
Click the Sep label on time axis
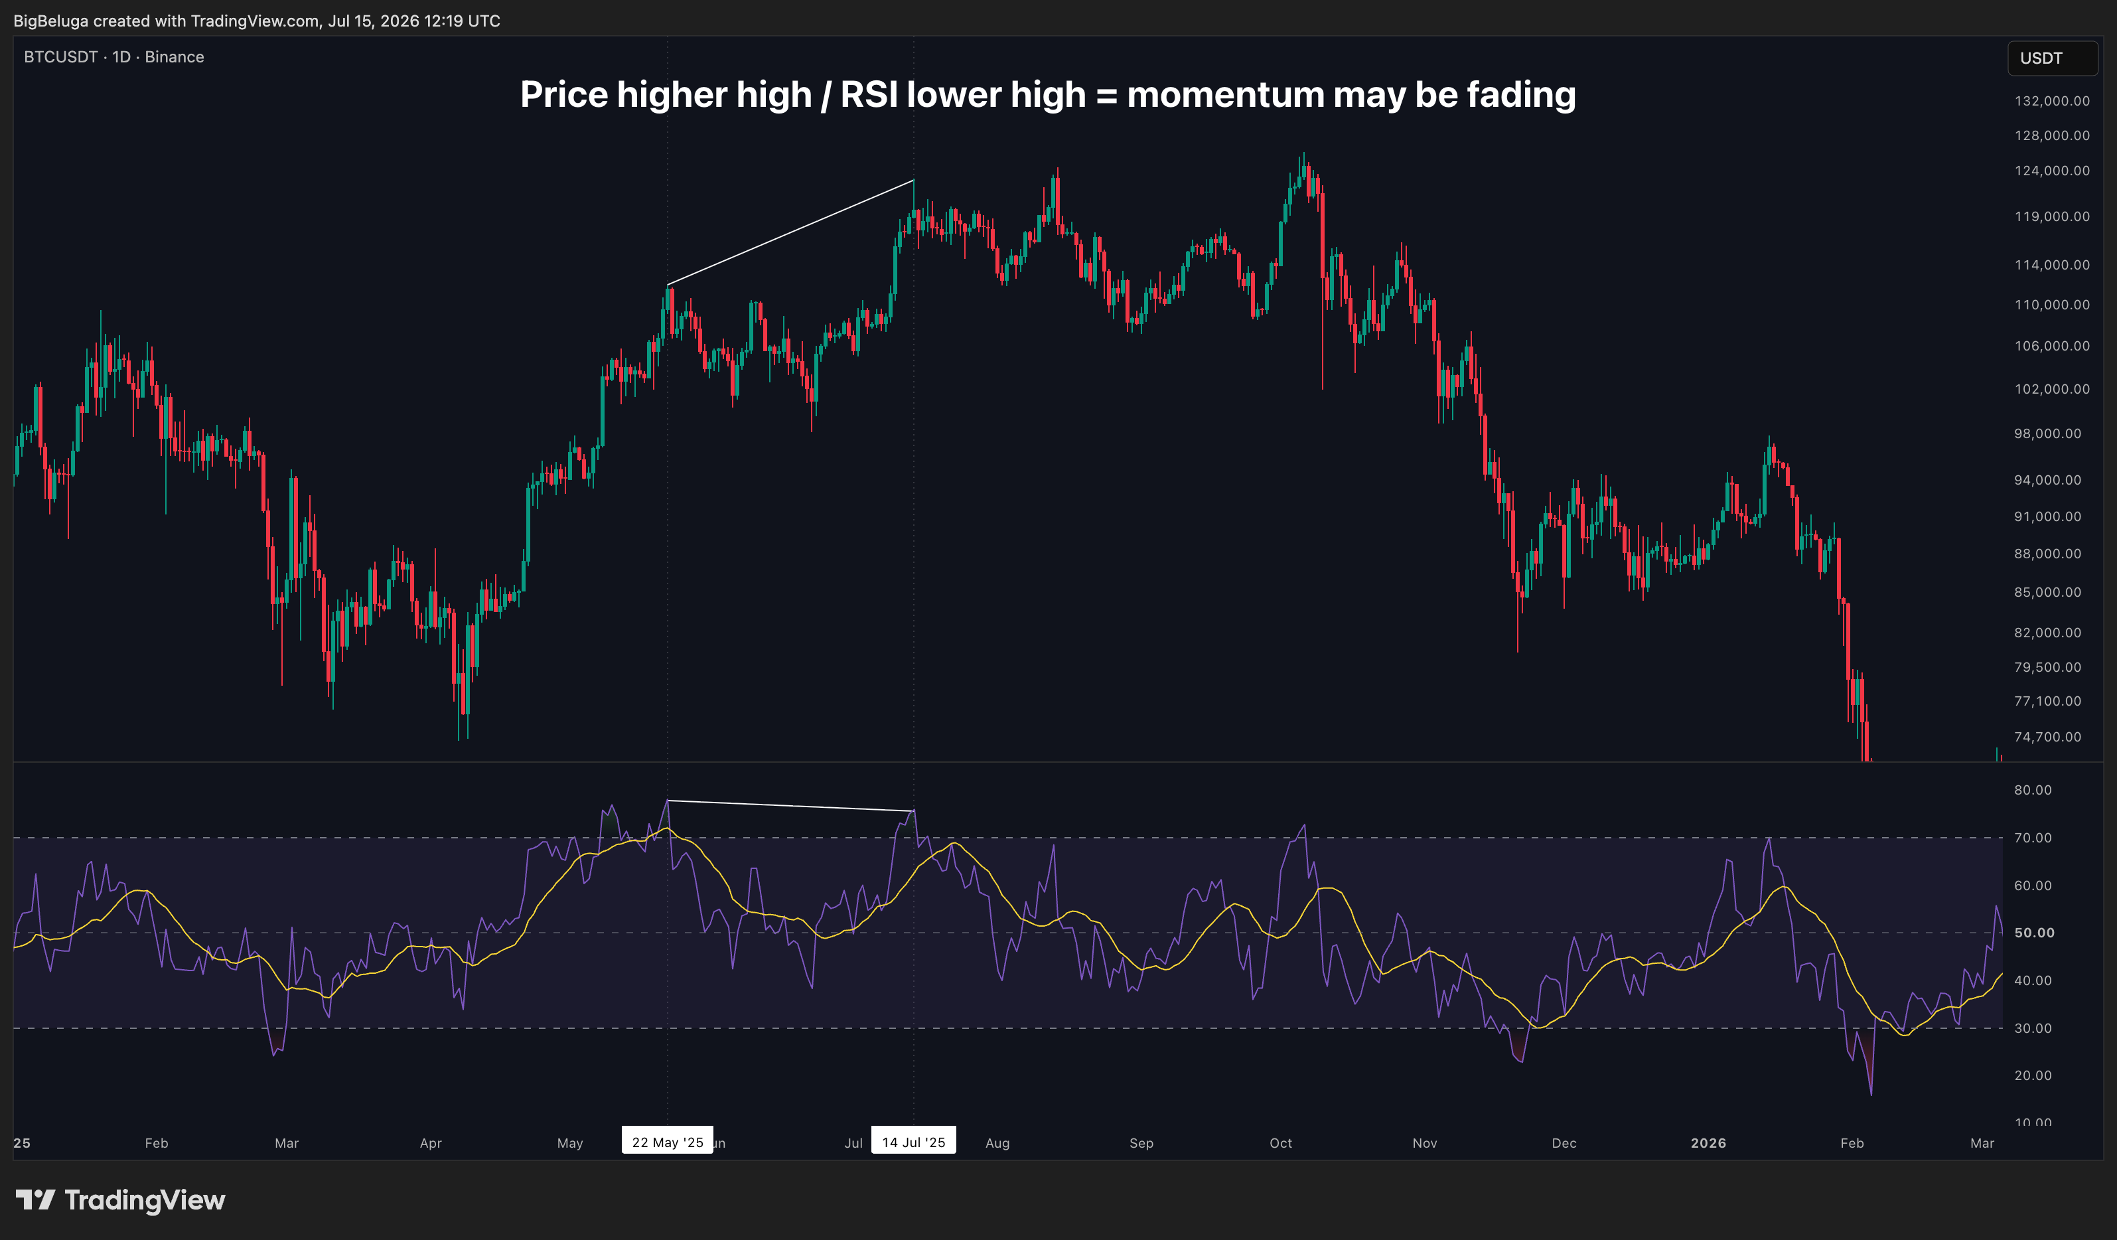[x=1141, y=1142]
